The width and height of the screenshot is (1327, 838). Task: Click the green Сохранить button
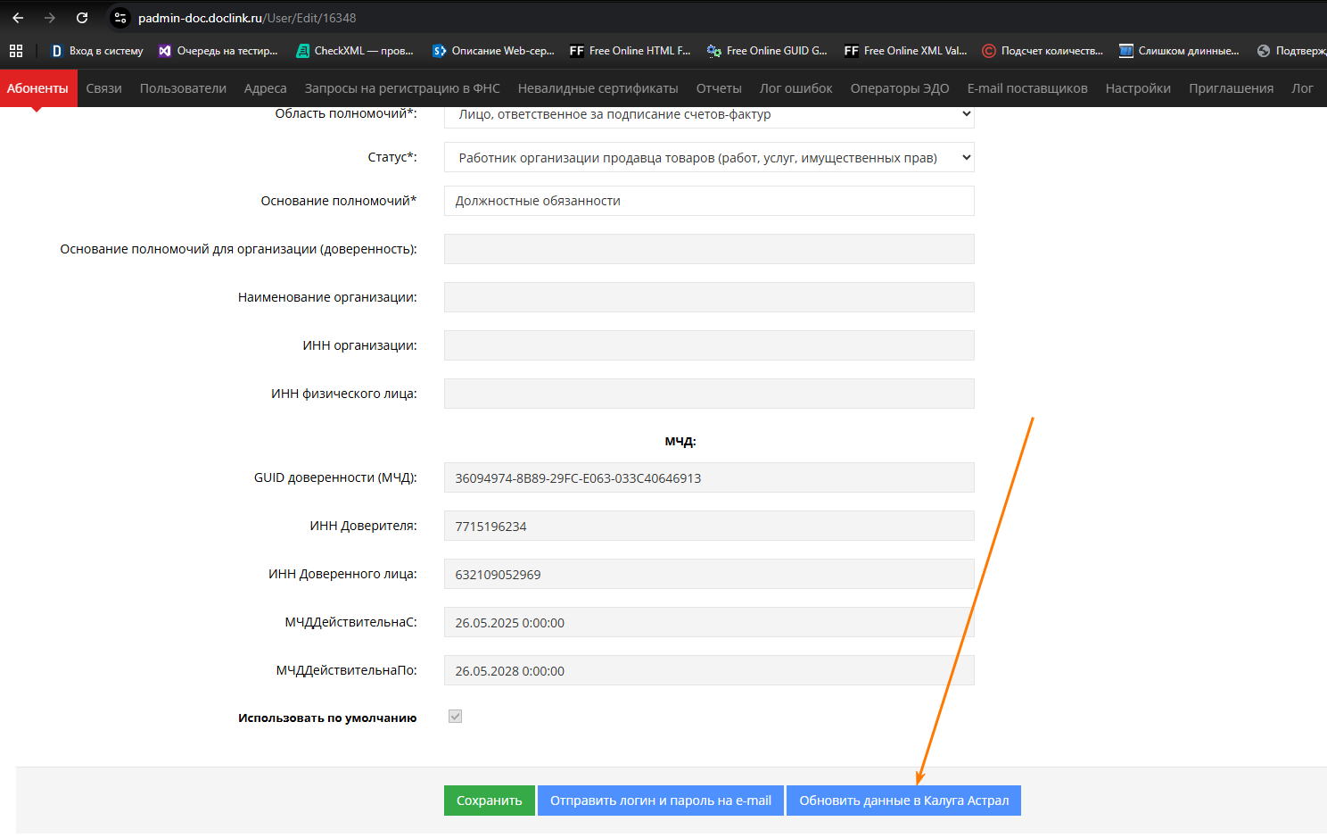point(490,801)
